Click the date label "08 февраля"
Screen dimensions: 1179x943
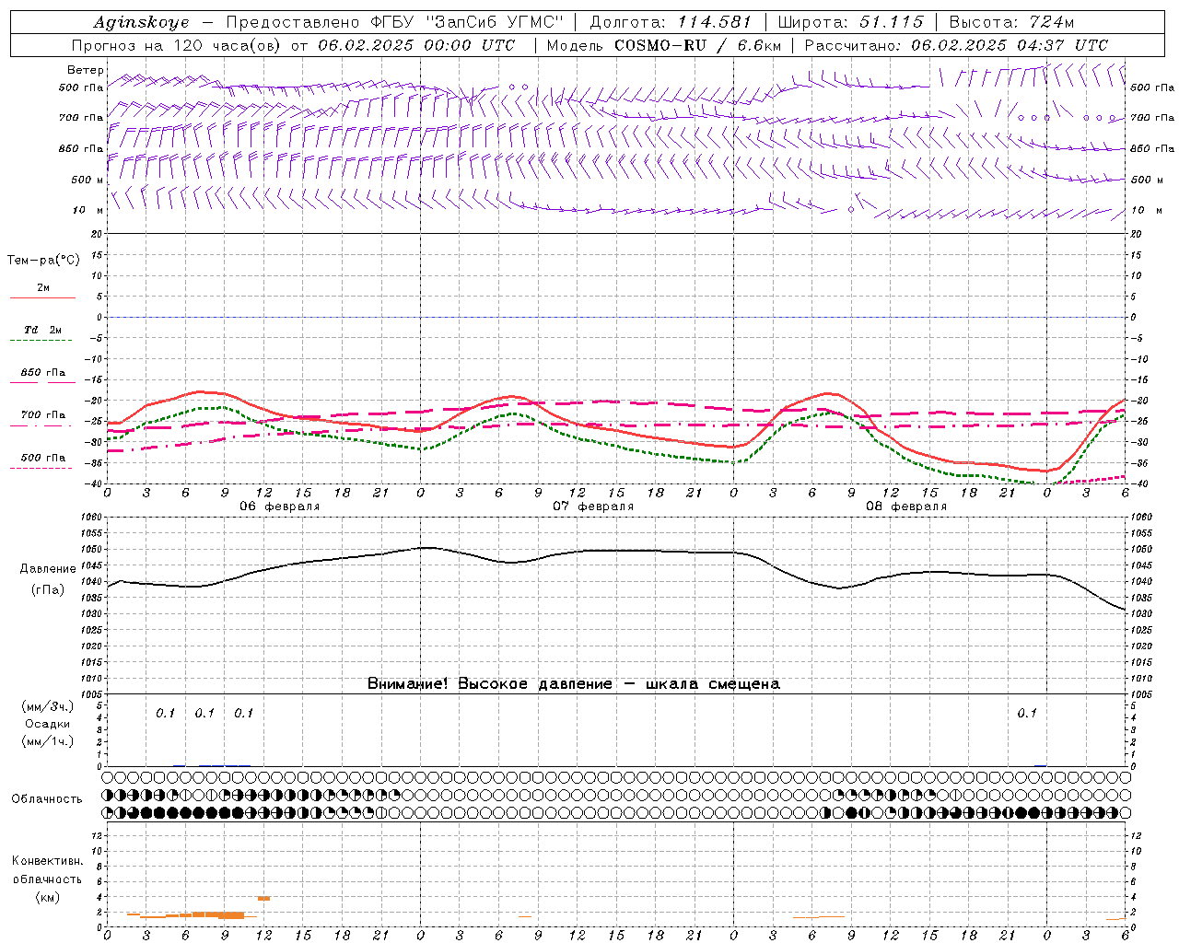(906, 506)
